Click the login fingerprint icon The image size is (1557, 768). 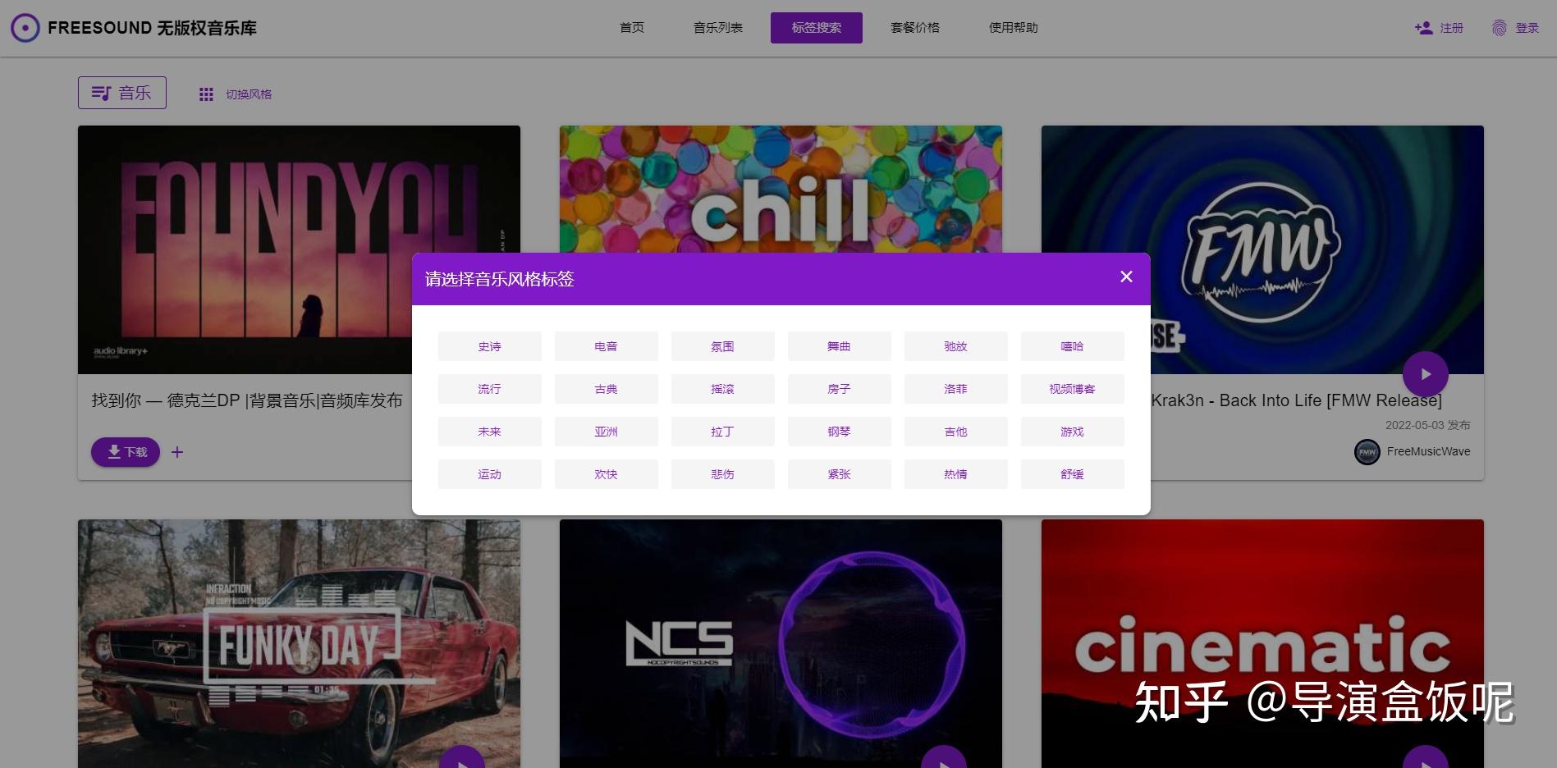[1500, 27]
